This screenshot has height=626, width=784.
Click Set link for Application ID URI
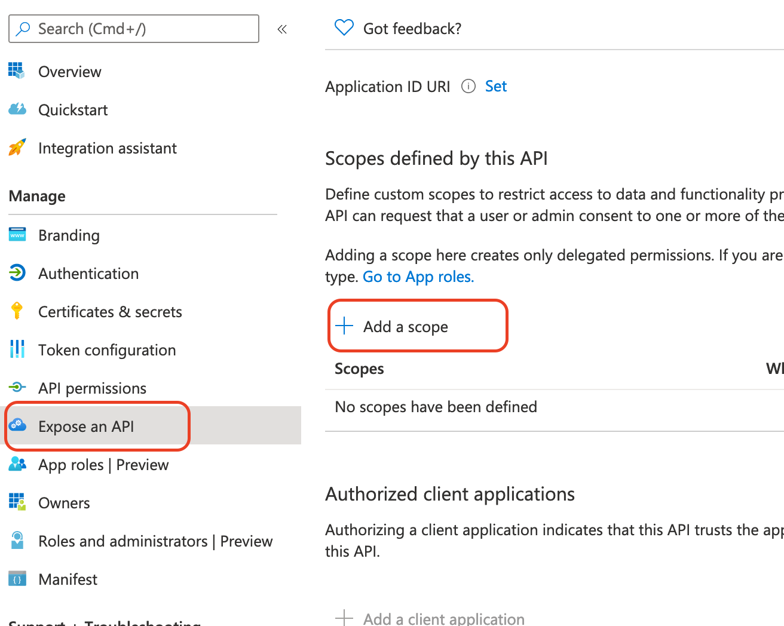pos(495,87)
